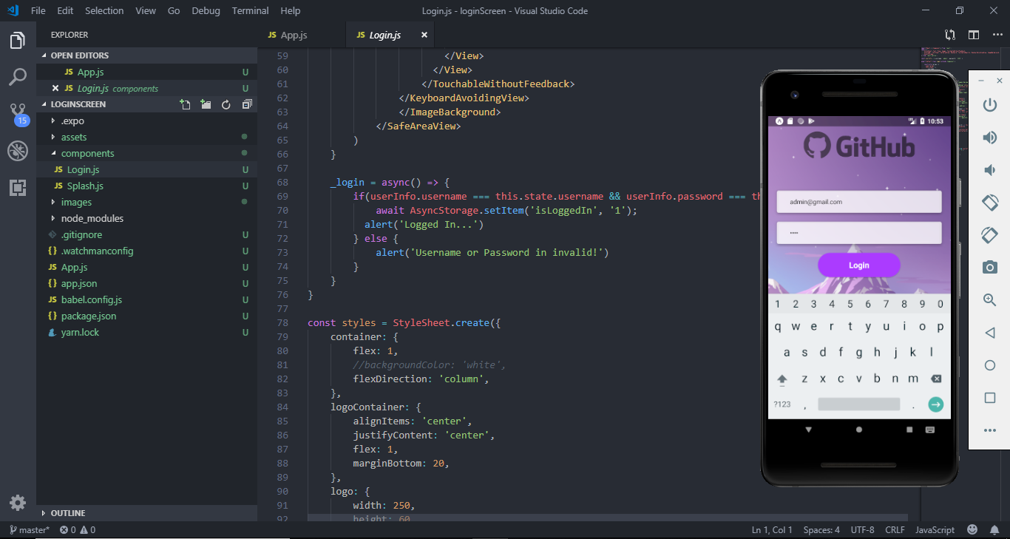
Task: Collapse the OPEN EDITORS section
Action: point(147,55)
